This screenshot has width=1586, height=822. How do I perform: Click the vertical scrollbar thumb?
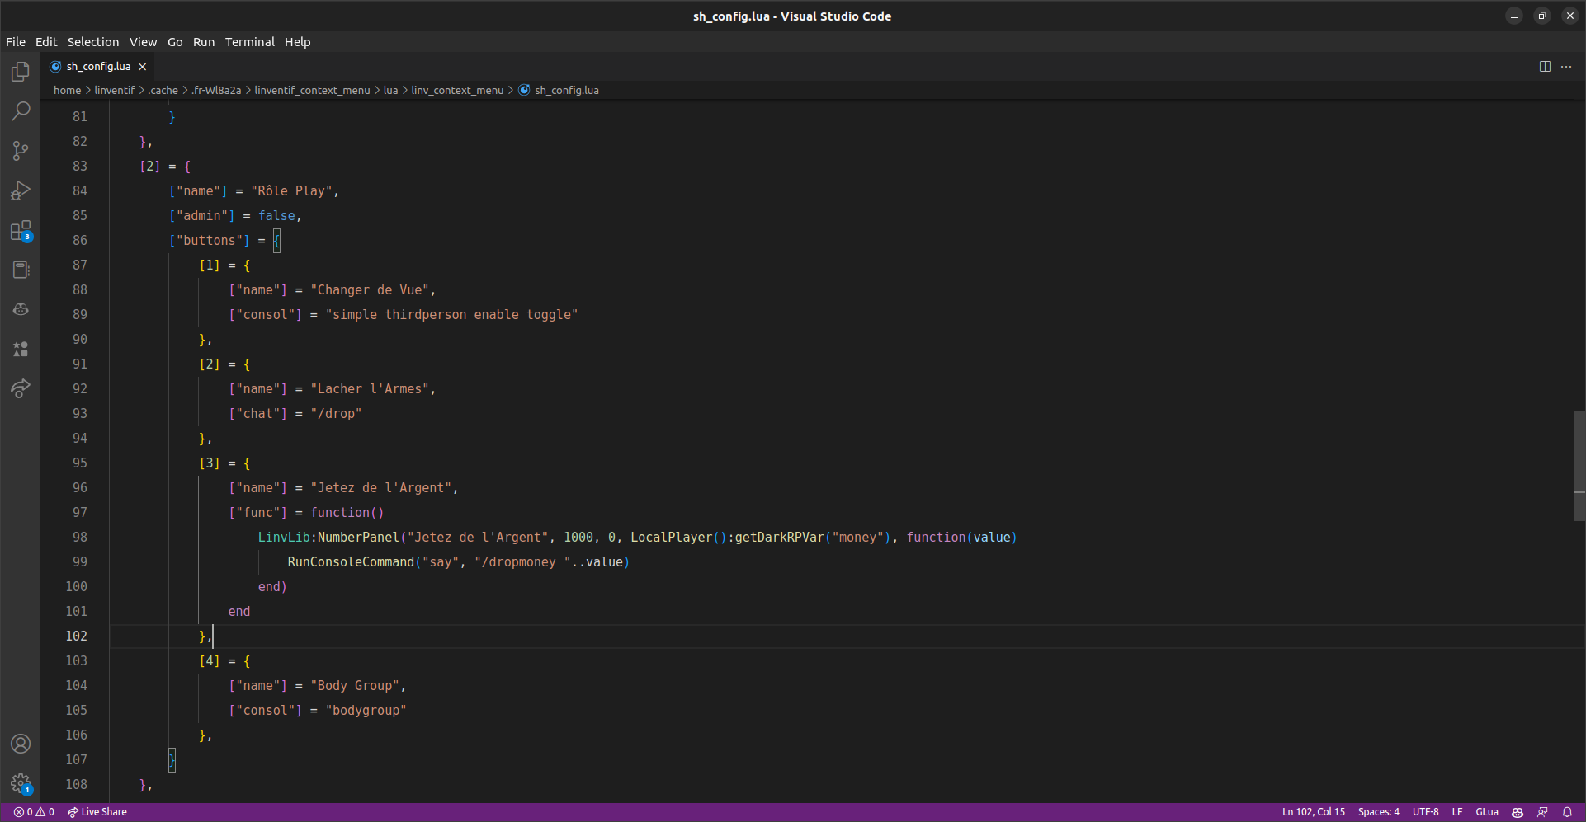(1579, 466)
